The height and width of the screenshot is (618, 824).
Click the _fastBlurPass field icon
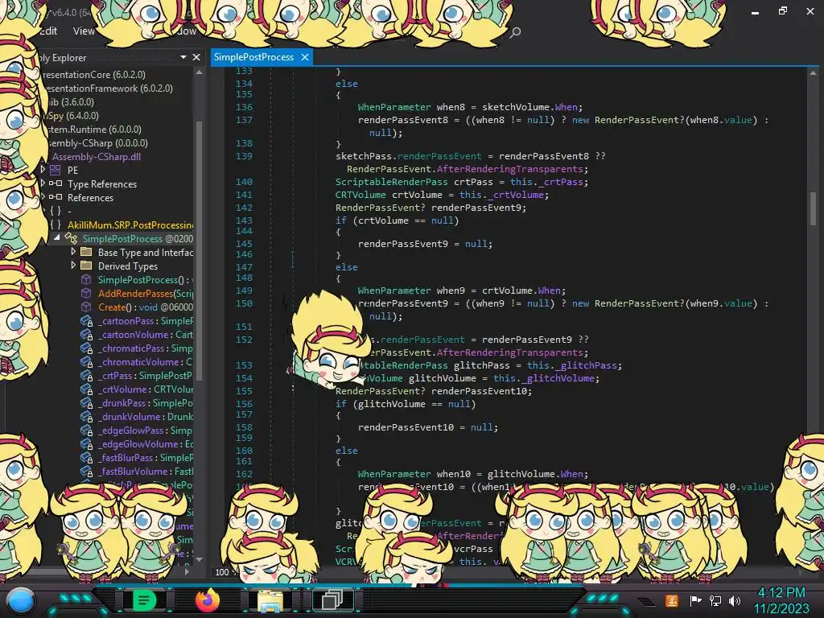coord(86,457)
